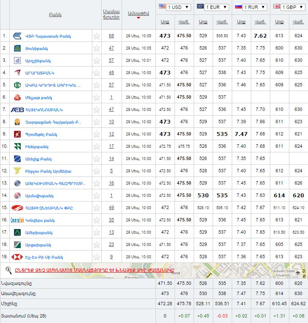308x323 pixels.
Task: Click the Prometey Bank red logo
Action: point(17,134)
